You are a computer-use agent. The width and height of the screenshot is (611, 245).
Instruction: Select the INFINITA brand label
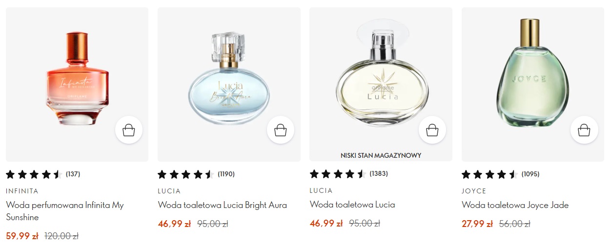[x=22, y=191]
